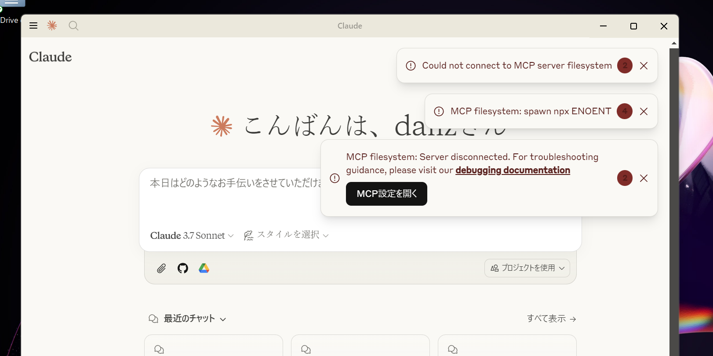Open search with magnifier icon
713x356 pixels.
[73, 25]
